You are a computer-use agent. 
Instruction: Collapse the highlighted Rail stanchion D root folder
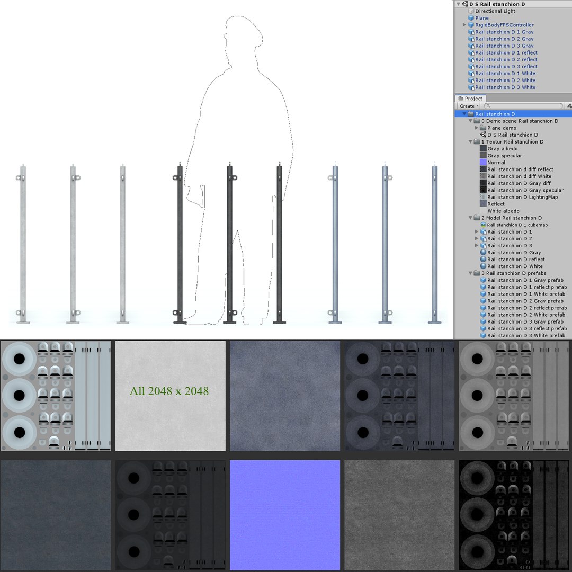tap(464, 114)
